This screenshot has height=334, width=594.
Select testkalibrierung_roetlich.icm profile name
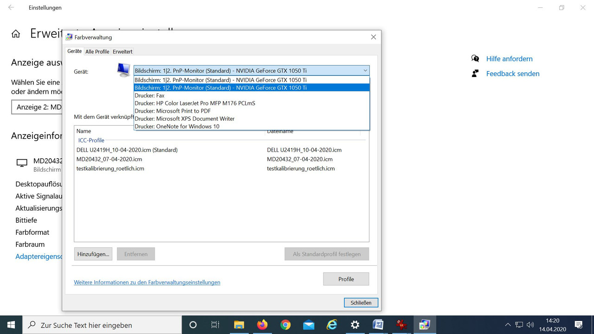tap(110, 168)
